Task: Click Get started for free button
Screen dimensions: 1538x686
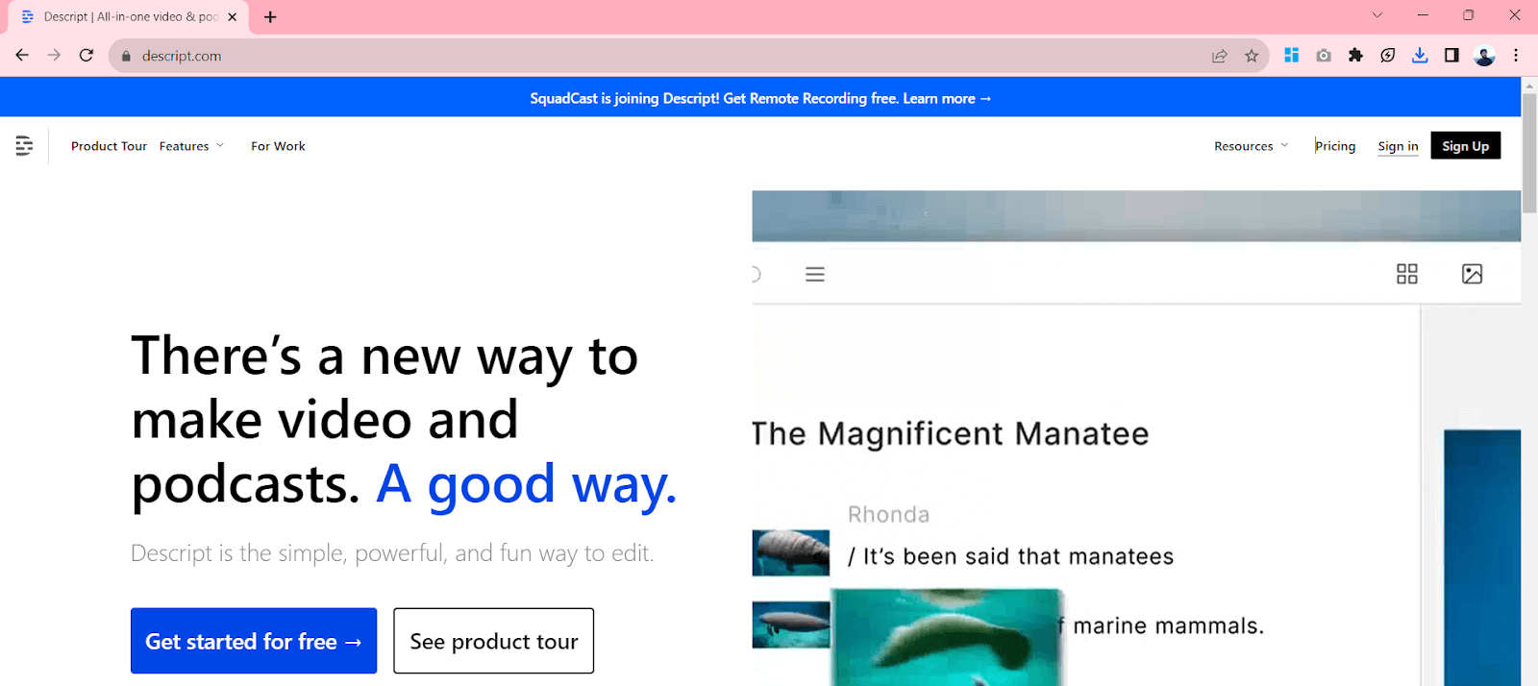Action: click(x=254, y=641)
